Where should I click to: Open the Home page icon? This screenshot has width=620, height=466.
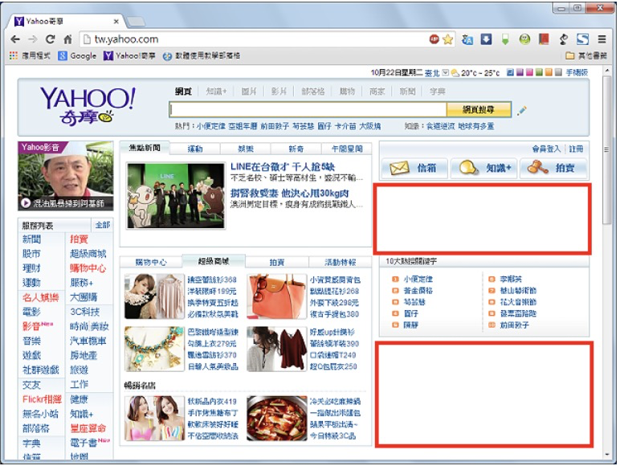click(68, 39)
